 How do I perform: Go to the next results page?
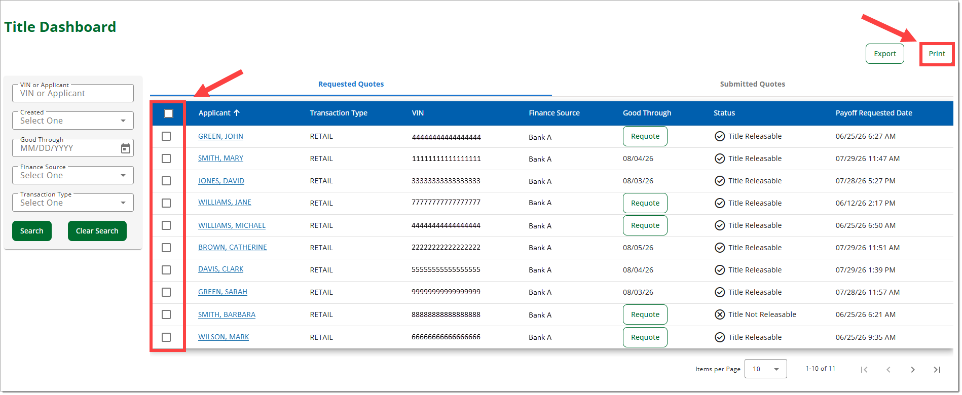(x=912, y=370)
